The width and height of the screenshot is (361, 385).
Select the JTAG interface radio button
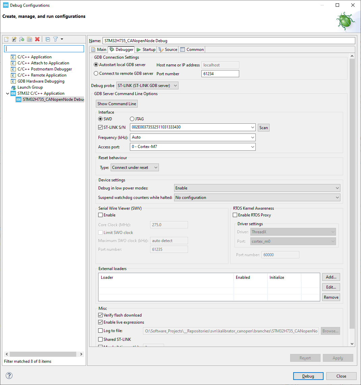click(132, 119)
